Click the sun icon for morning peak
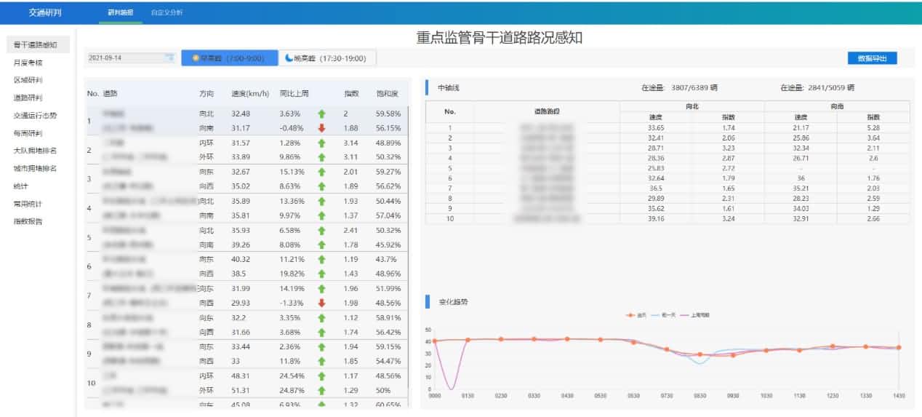 pos(196,58)
